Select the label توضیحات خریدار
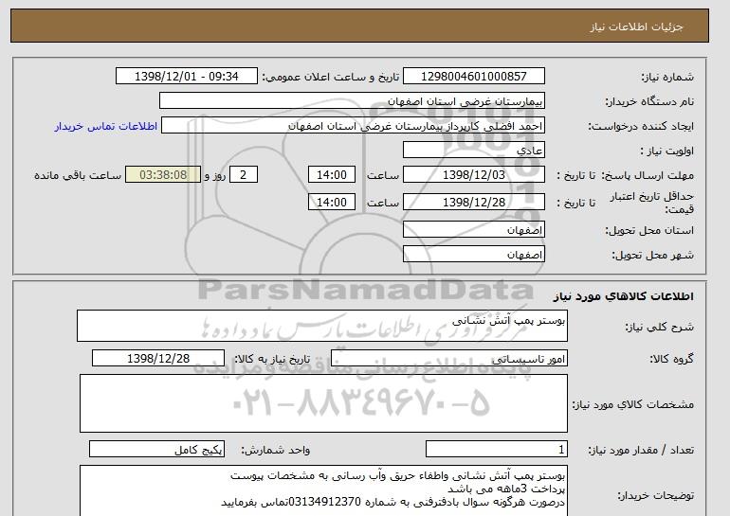730x516 pixels. [655, 495]
